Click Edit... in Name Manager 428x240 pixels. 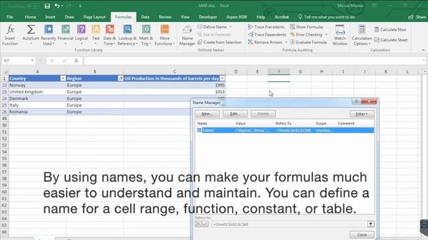(235, 114)
